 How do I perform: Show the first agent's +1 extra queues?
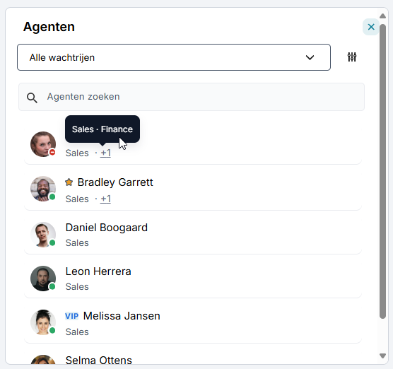coord(105,153)
